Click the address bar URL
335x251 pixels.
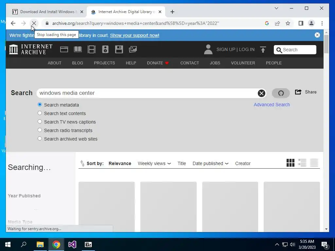point(135,23)
